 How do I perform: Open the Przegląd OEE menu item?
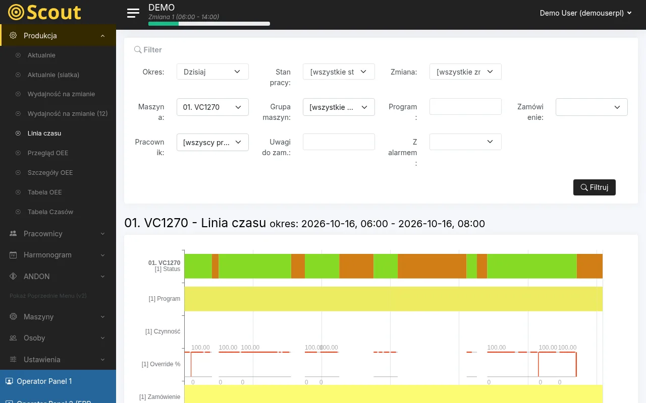click(x=48, y=153)
